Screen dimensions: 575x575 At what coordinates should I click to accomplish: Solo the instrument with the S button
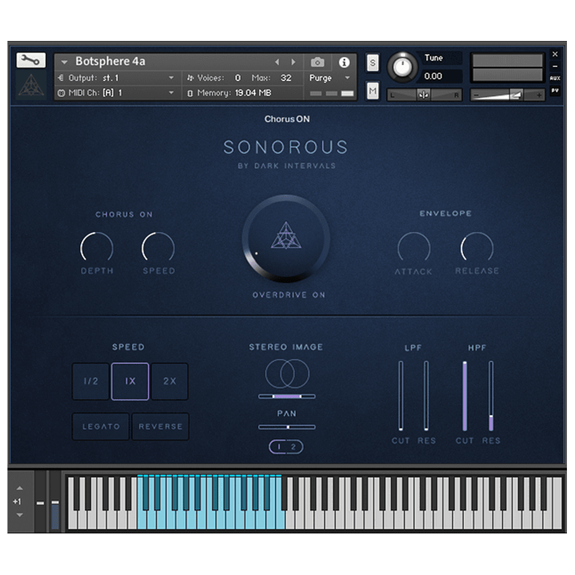pos(373,63)
